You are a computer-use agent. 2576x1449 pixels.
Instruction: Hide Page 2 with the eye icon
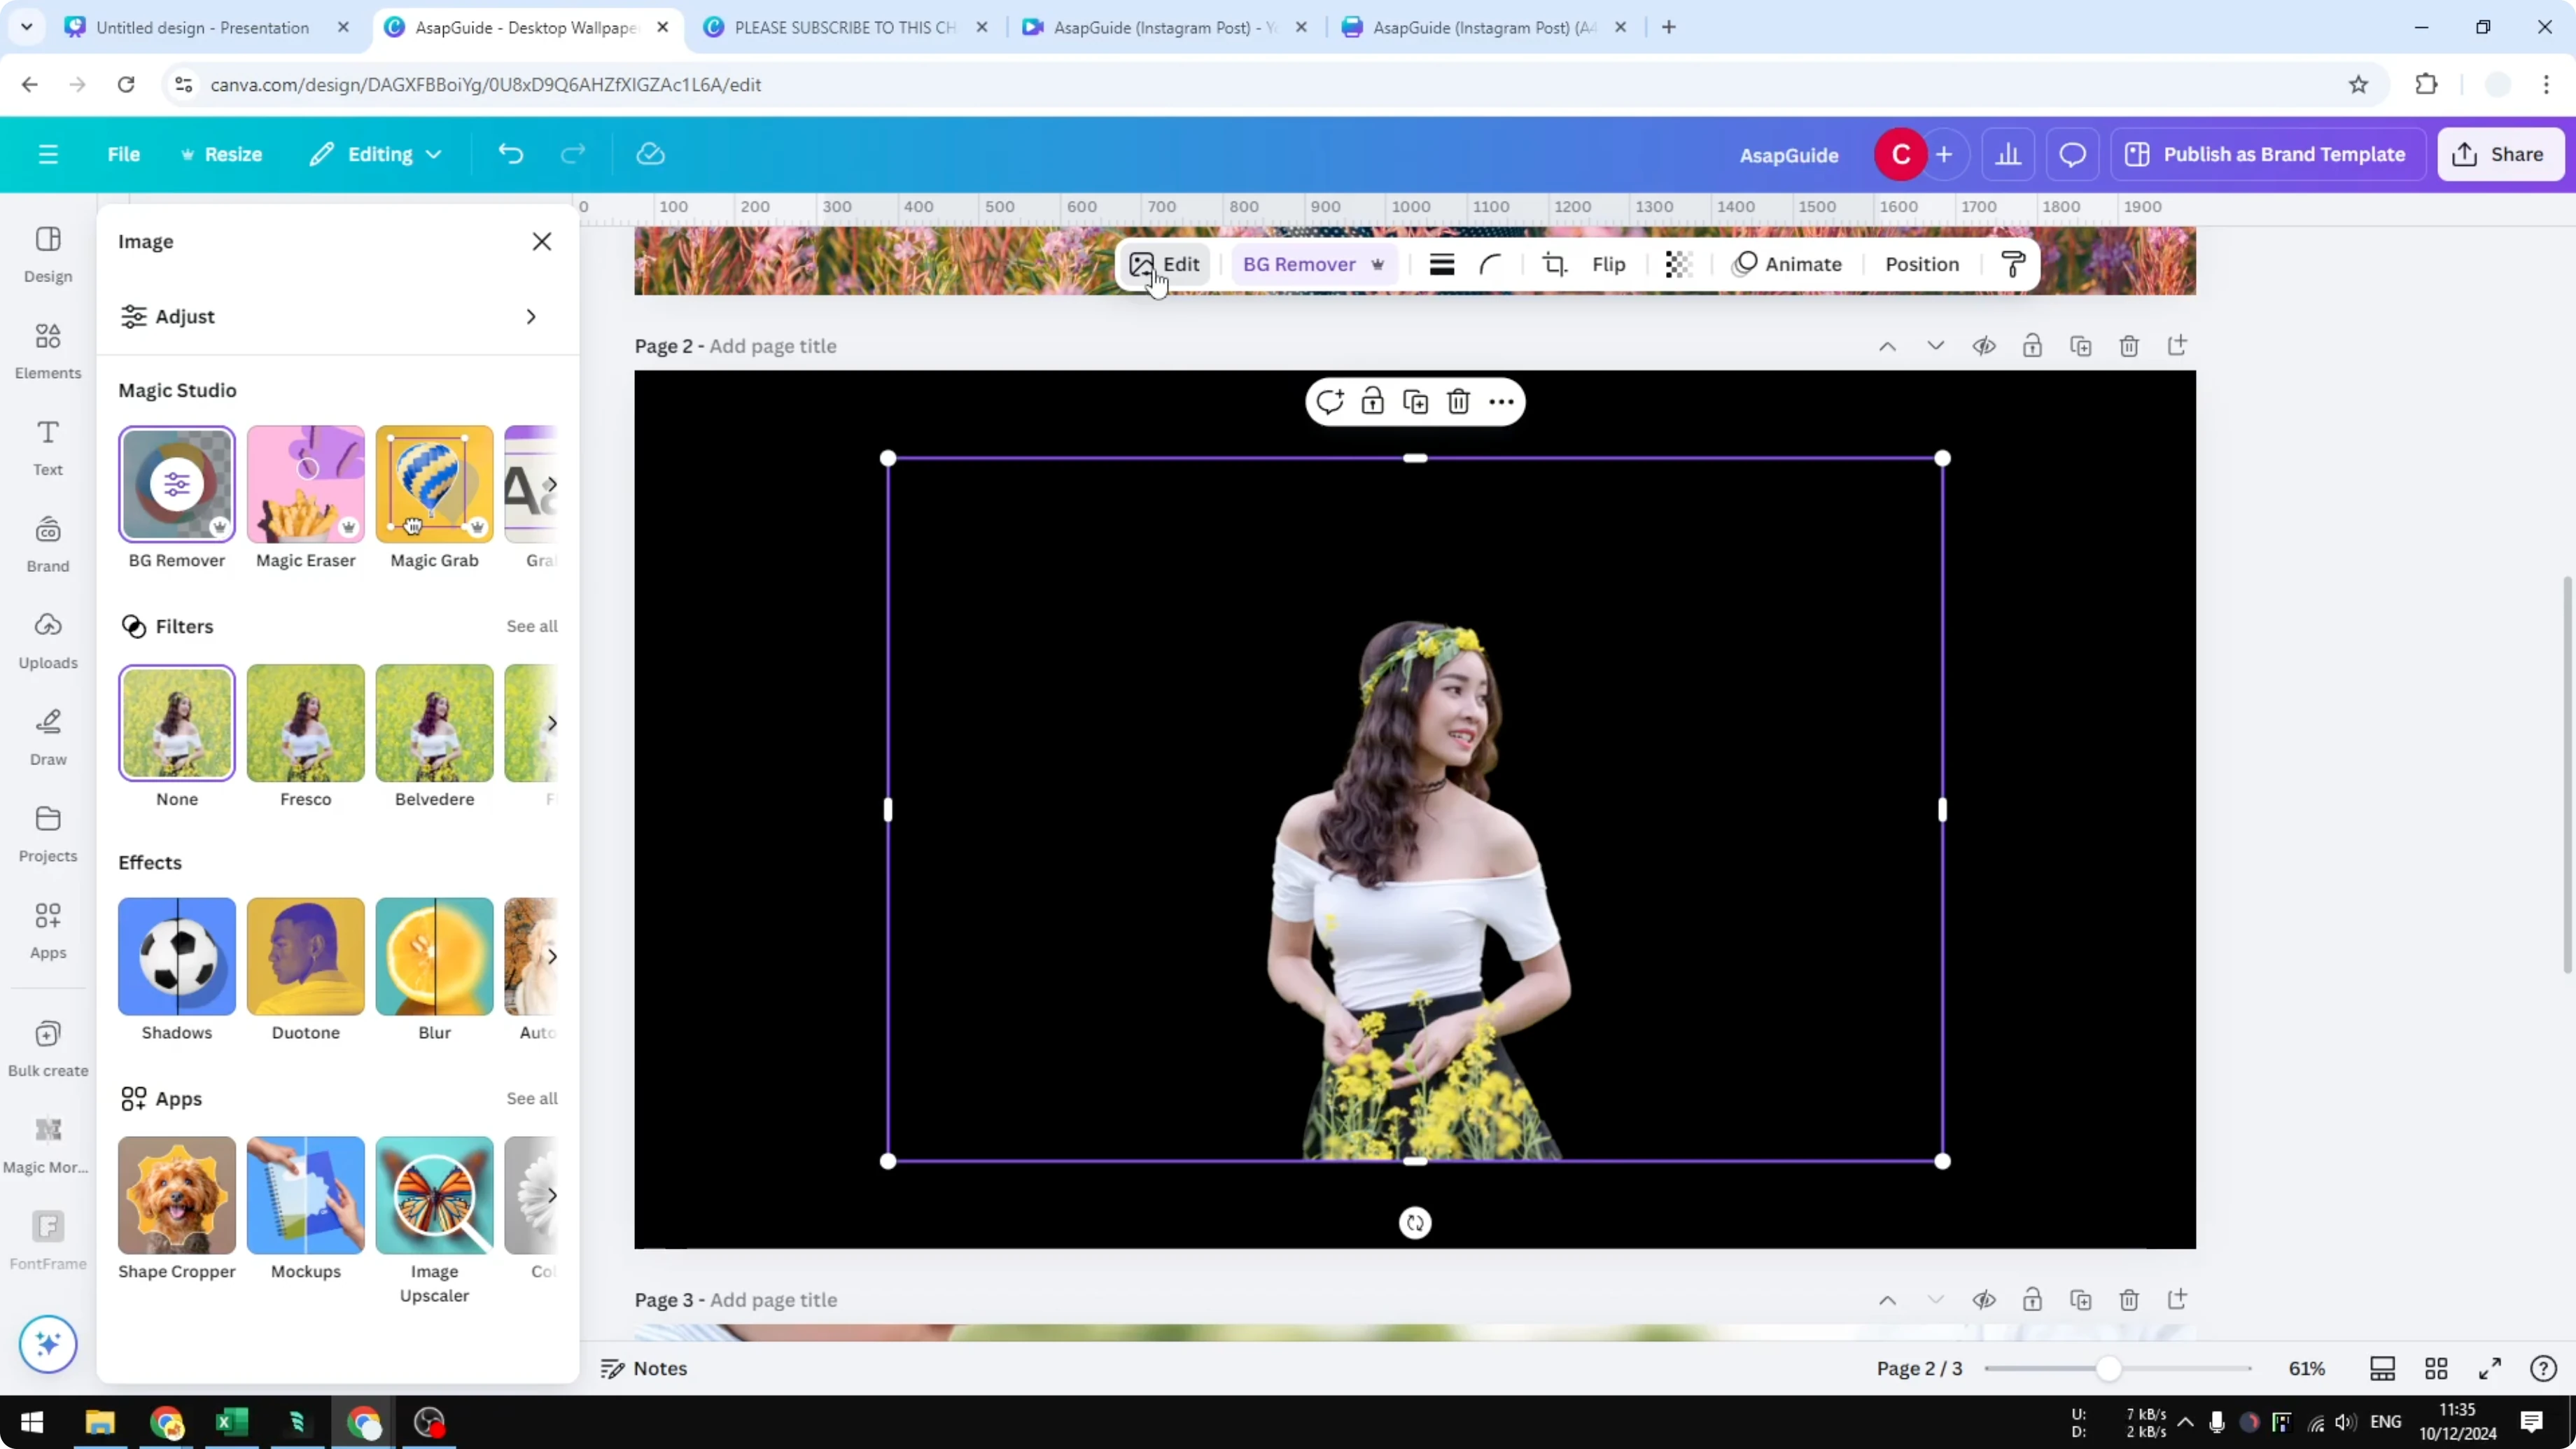point(1985,345)
